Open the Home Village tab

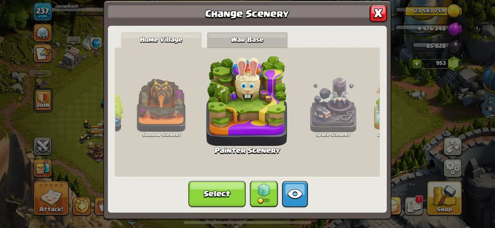click(x=161, y=40)
